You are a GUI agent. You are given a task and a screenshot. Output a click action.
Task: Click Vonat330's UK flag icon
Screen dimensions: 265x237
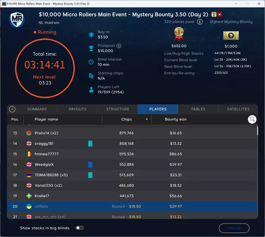(29, 185)
